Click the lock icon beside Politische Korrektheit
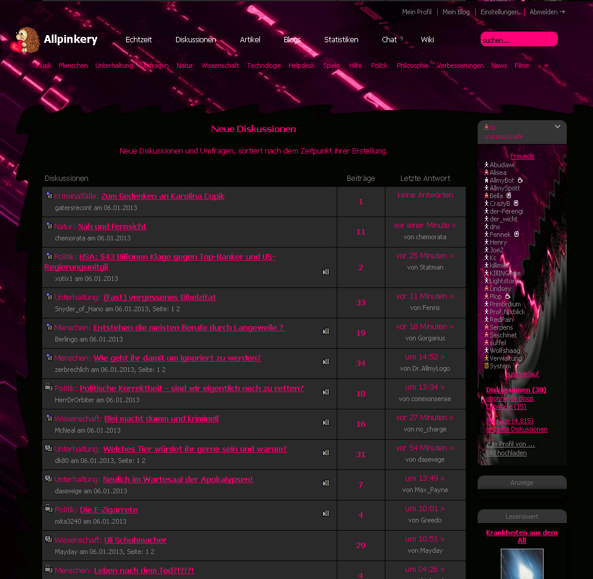593x579 pixels. click(x=49, y=387)
